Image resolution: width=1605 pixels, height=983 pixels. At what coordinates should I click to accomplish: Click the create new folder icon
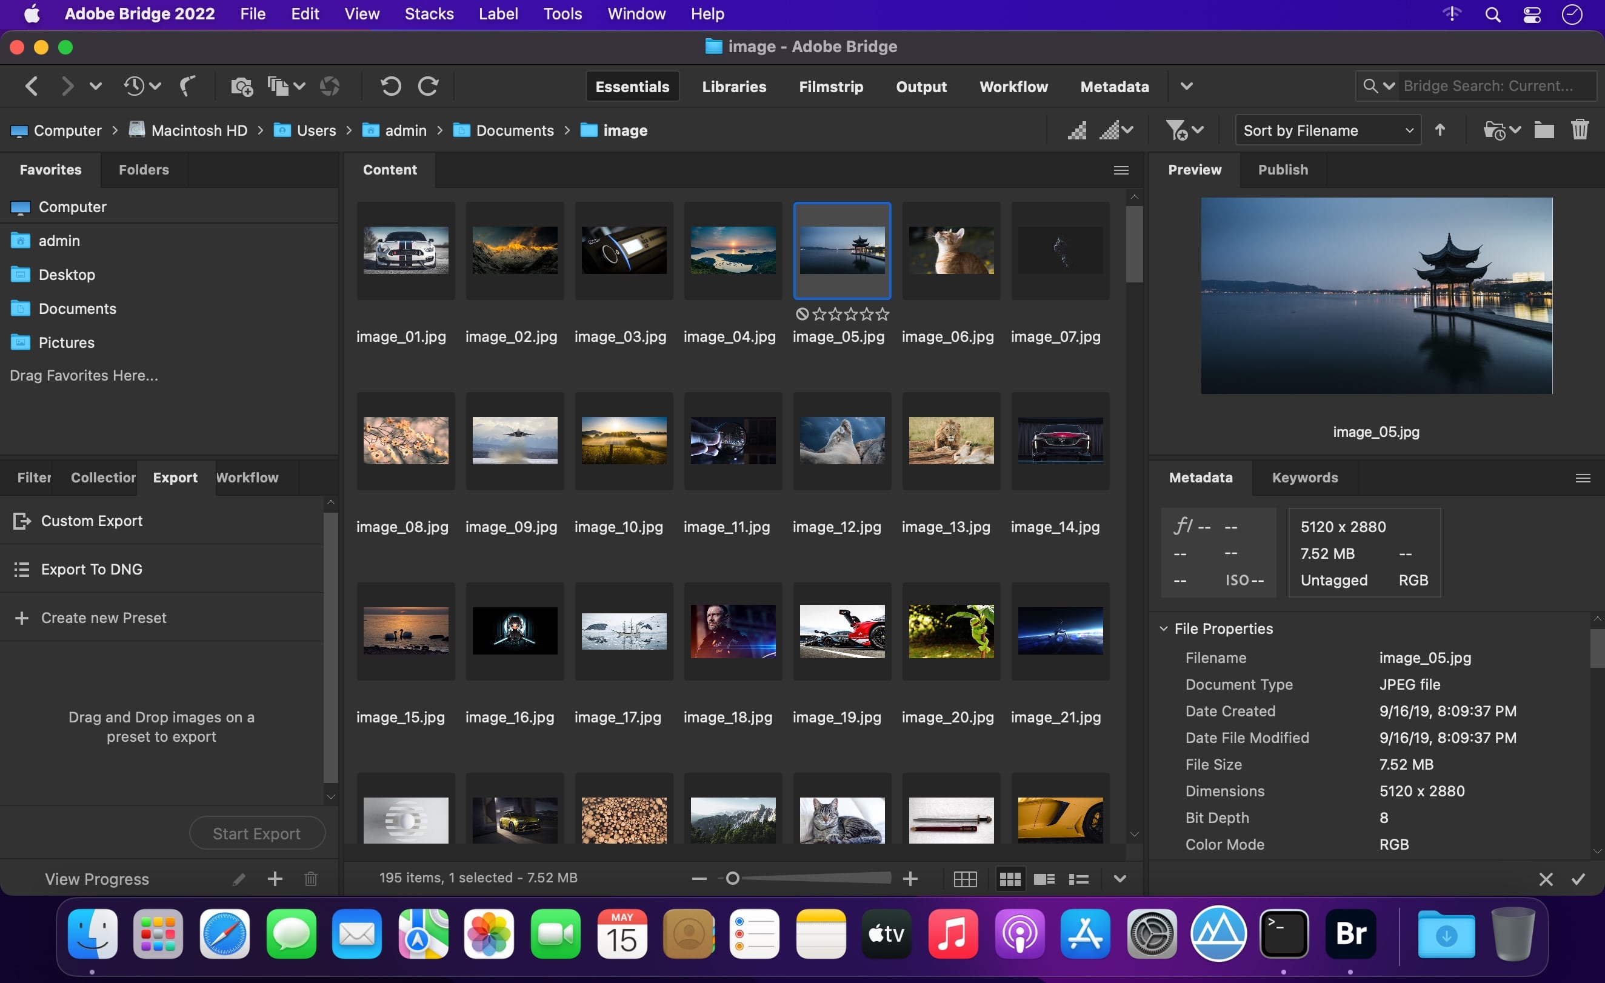[1543, 129]
